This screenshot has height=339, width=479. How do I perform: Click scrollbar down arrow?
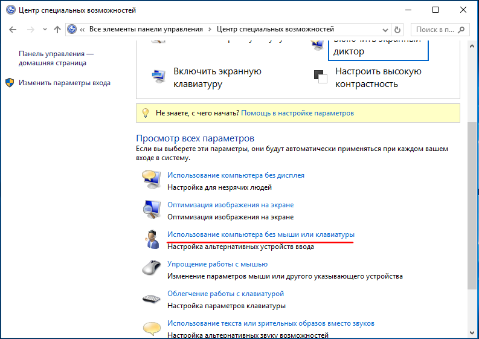[472, 332]
